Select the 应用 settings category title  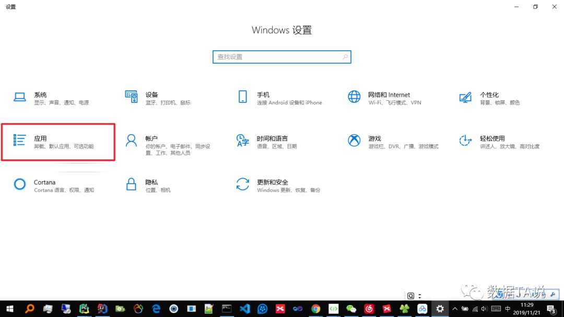coord(40,138)
